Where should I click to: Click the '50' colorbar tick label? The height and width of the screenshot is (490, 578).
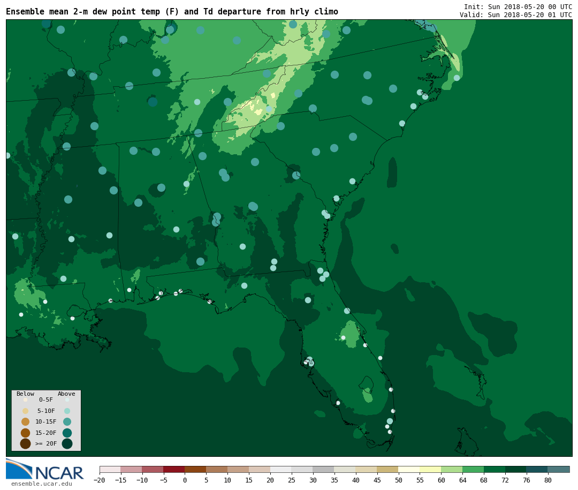tap(399, 480)
